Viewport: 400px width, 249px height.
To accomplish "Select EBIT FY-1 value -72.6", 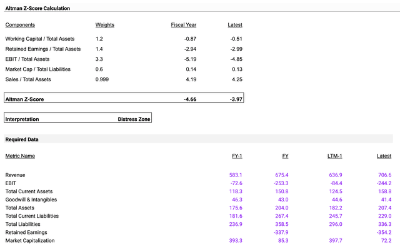I will point(236,183).
